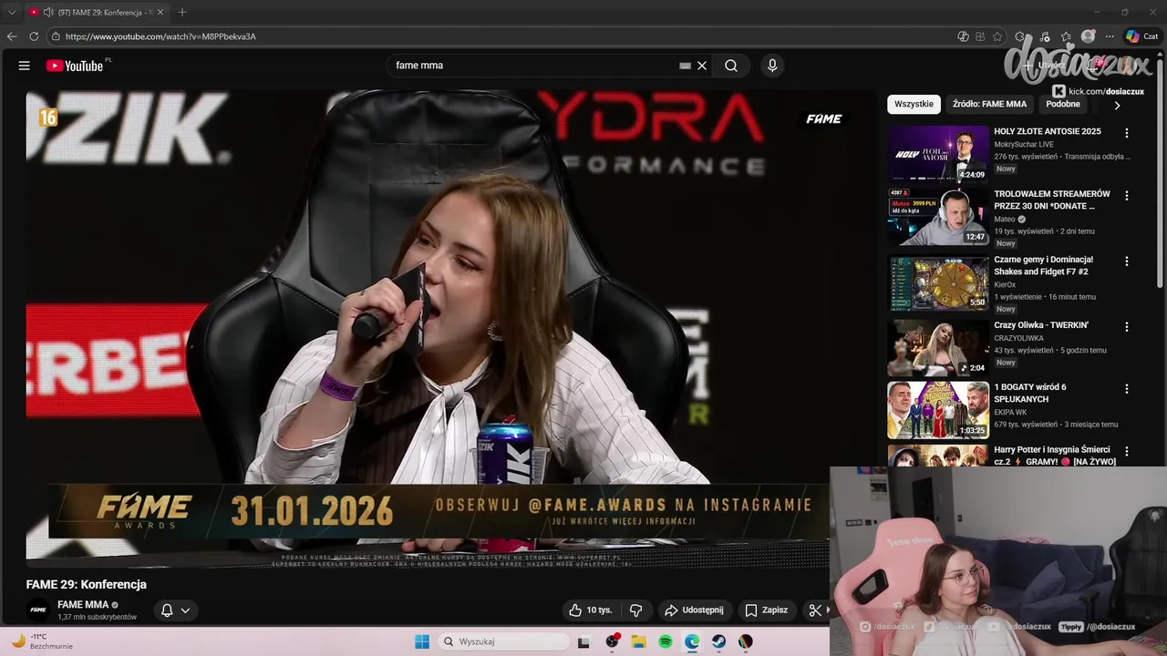Click the Utwórz create button
The image size is (1167, 656).
coord(1044,66)
